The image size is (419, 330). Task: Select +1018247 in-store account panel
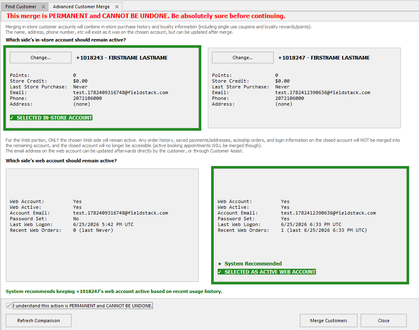pyautogui.click(x=304, y=88)
